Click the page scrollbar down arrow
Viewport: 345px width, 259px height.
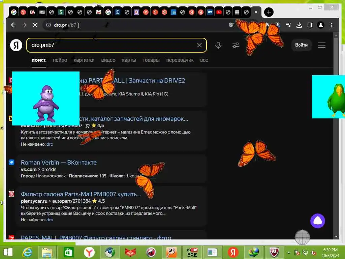[336, 236]
